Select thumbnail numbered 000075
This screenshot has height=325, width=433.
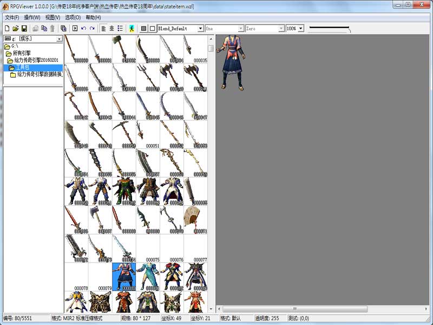click(148, 248)
